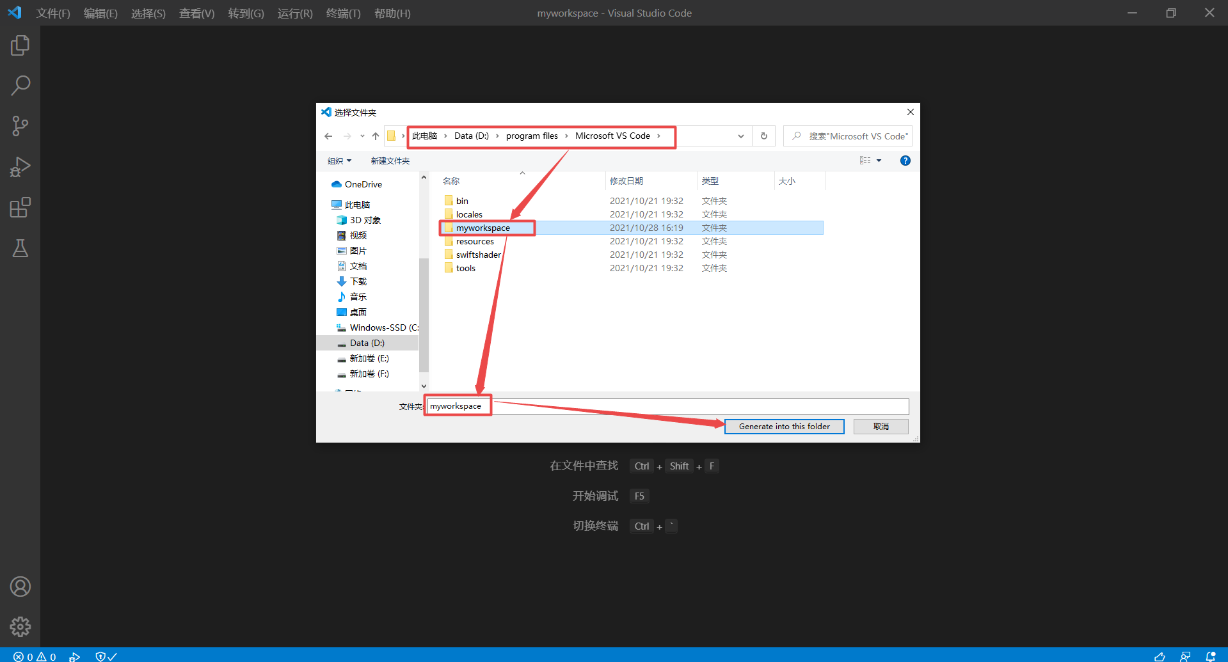
Task: Open the Explorer view in activity bar
Action: [x=20, y=45]
